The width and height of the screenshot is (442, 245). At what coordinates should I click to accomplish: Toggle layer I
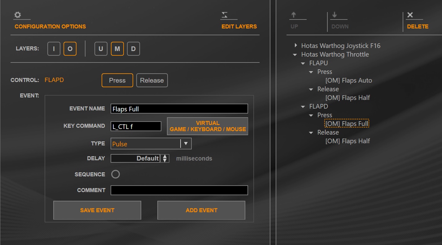(54, 49)
